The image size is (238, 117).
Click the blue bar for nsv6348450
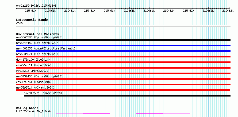123,45
